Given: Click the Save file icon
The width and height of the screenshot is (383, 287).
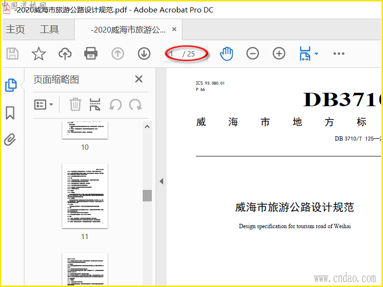Looking at the screenshot, I should [12, 54].
